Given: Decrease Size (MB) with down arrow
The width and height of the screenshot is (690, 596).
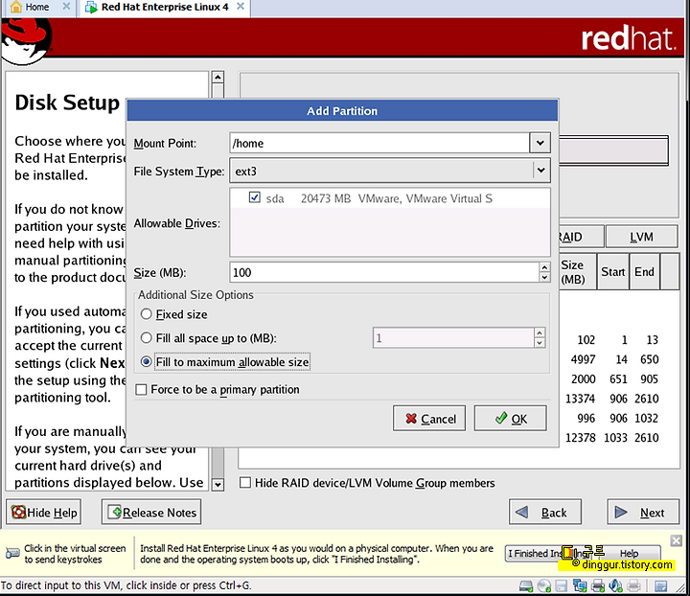Looking at the screenshot, I should point(544,277).
